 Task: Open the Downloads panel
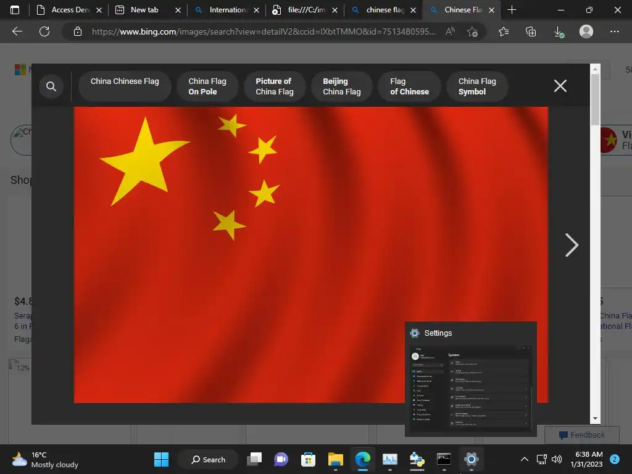coord(559,31)
